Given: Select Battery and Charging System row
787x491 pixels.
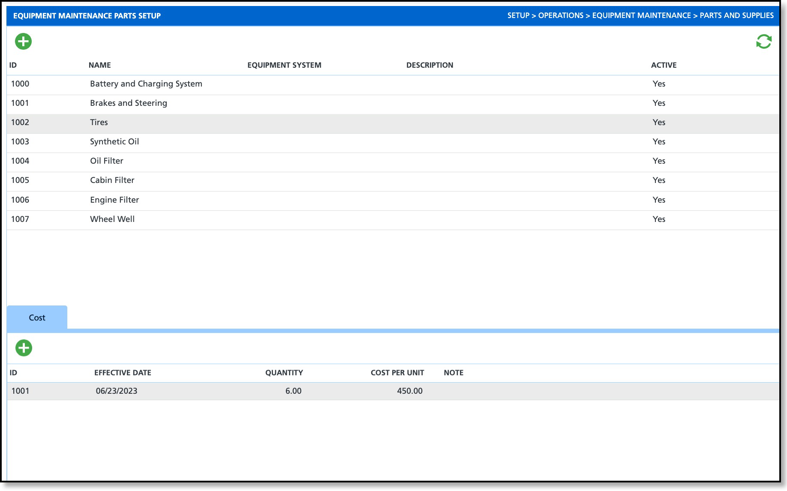Looking at the screenshot, I should [393, 84].
